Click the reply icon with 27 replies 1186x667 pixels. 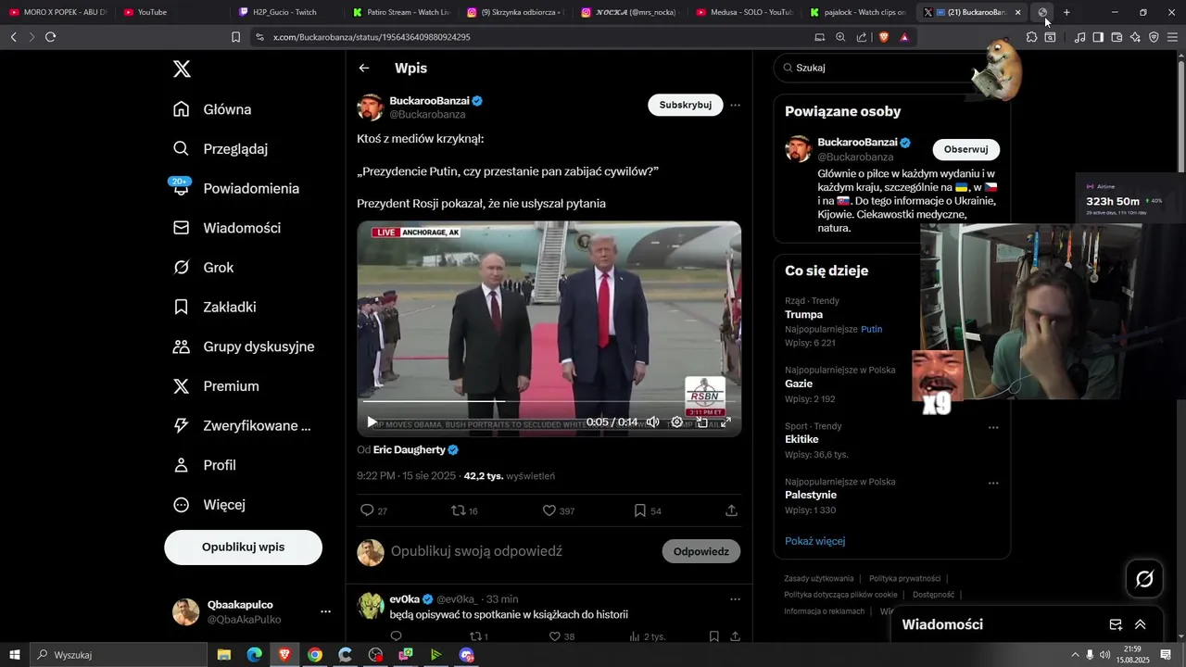coord(367,510)
